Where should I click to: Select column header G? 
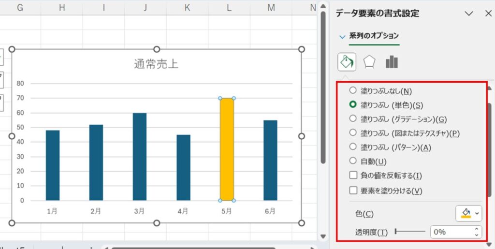pyautogui.click(x=20, y=8)
